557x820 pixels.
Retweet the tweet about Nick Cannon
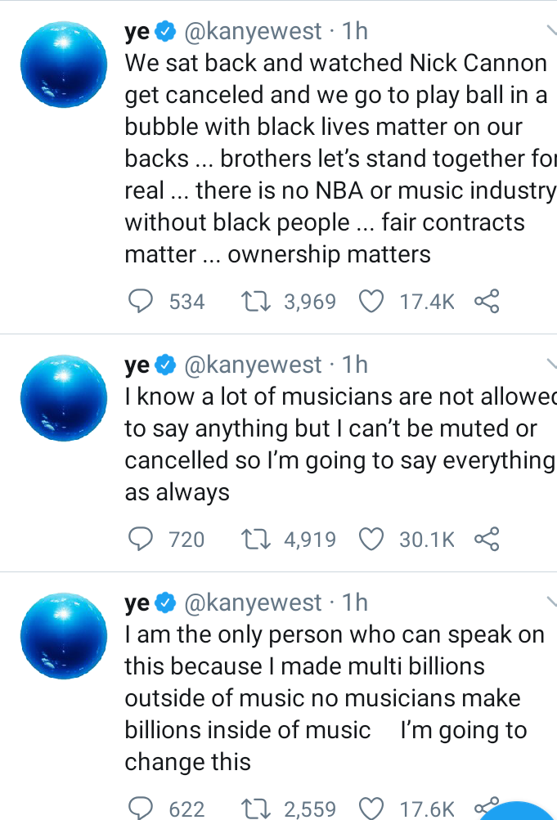(257, 302)
